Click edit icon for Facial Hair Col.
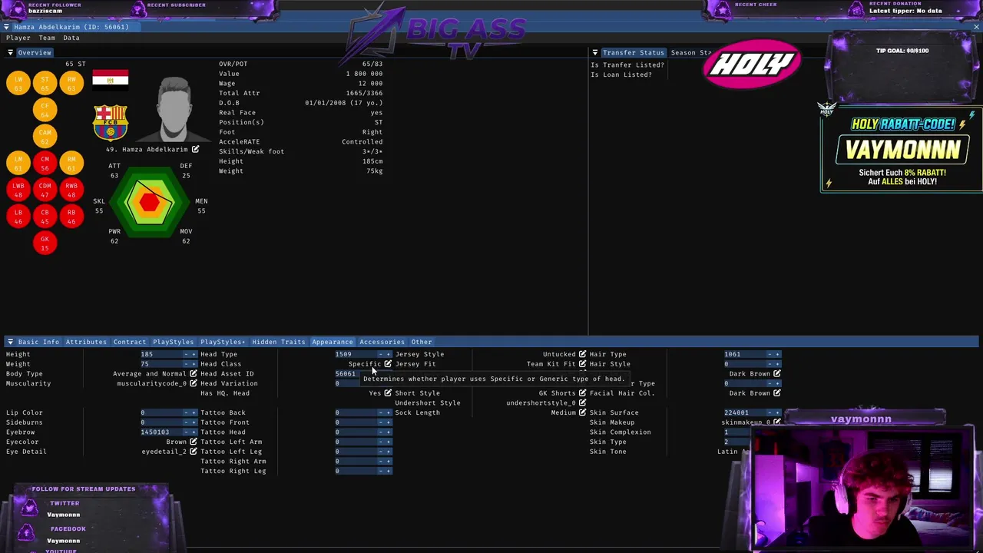Viewport: 983px width, 553px height. click(x=776, y=393)
